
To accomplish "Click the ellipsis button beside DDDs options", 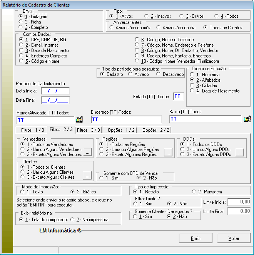I will tap(240, 153).
